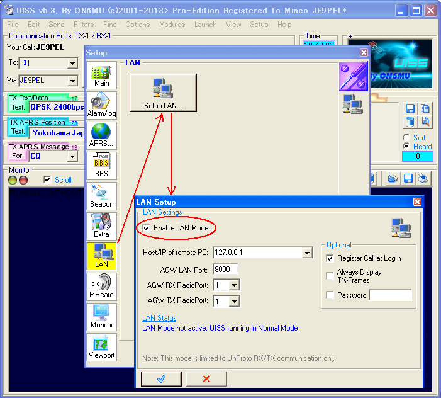This screenshot has width=441, height=398.
Task: Open the BBS setup section
Action: pyautogui.click(x=101, y=166)
